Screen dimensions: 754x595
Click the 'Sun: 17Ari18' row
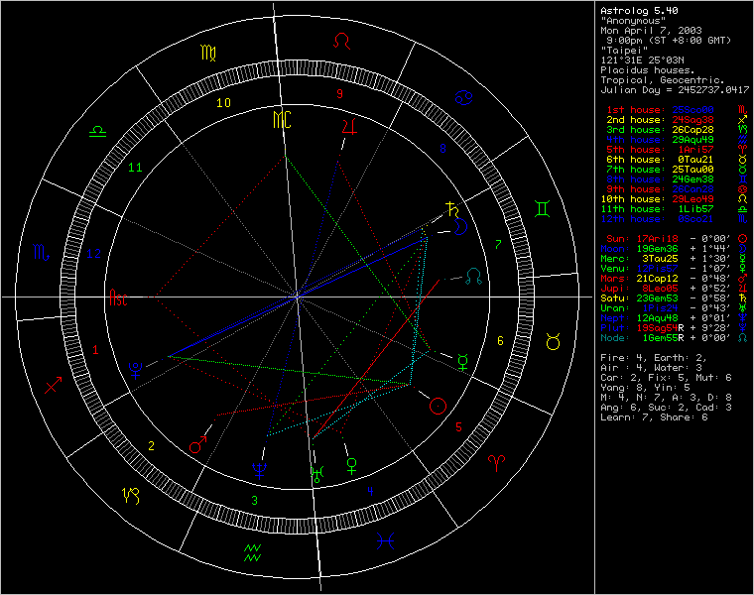(x=677, y=239)
